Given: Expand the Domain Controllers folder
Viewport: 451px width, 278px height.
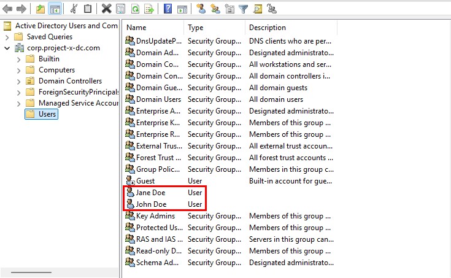Looking at the screenshot, I should click(x=18, y=81).
